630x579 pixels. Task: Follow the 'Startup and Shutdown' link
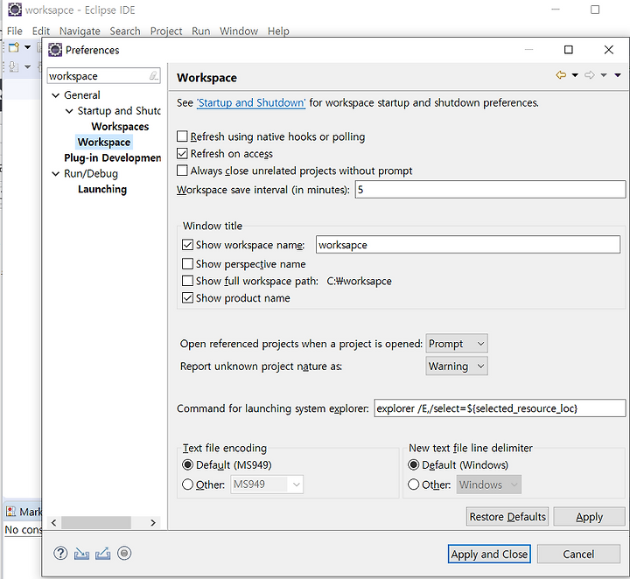(251, 103)
